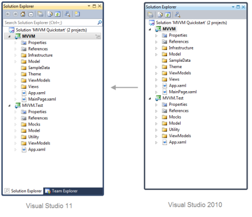252x217 pixels.
Task: Switch to the Team Explorer tab
Action: point(61,191)
